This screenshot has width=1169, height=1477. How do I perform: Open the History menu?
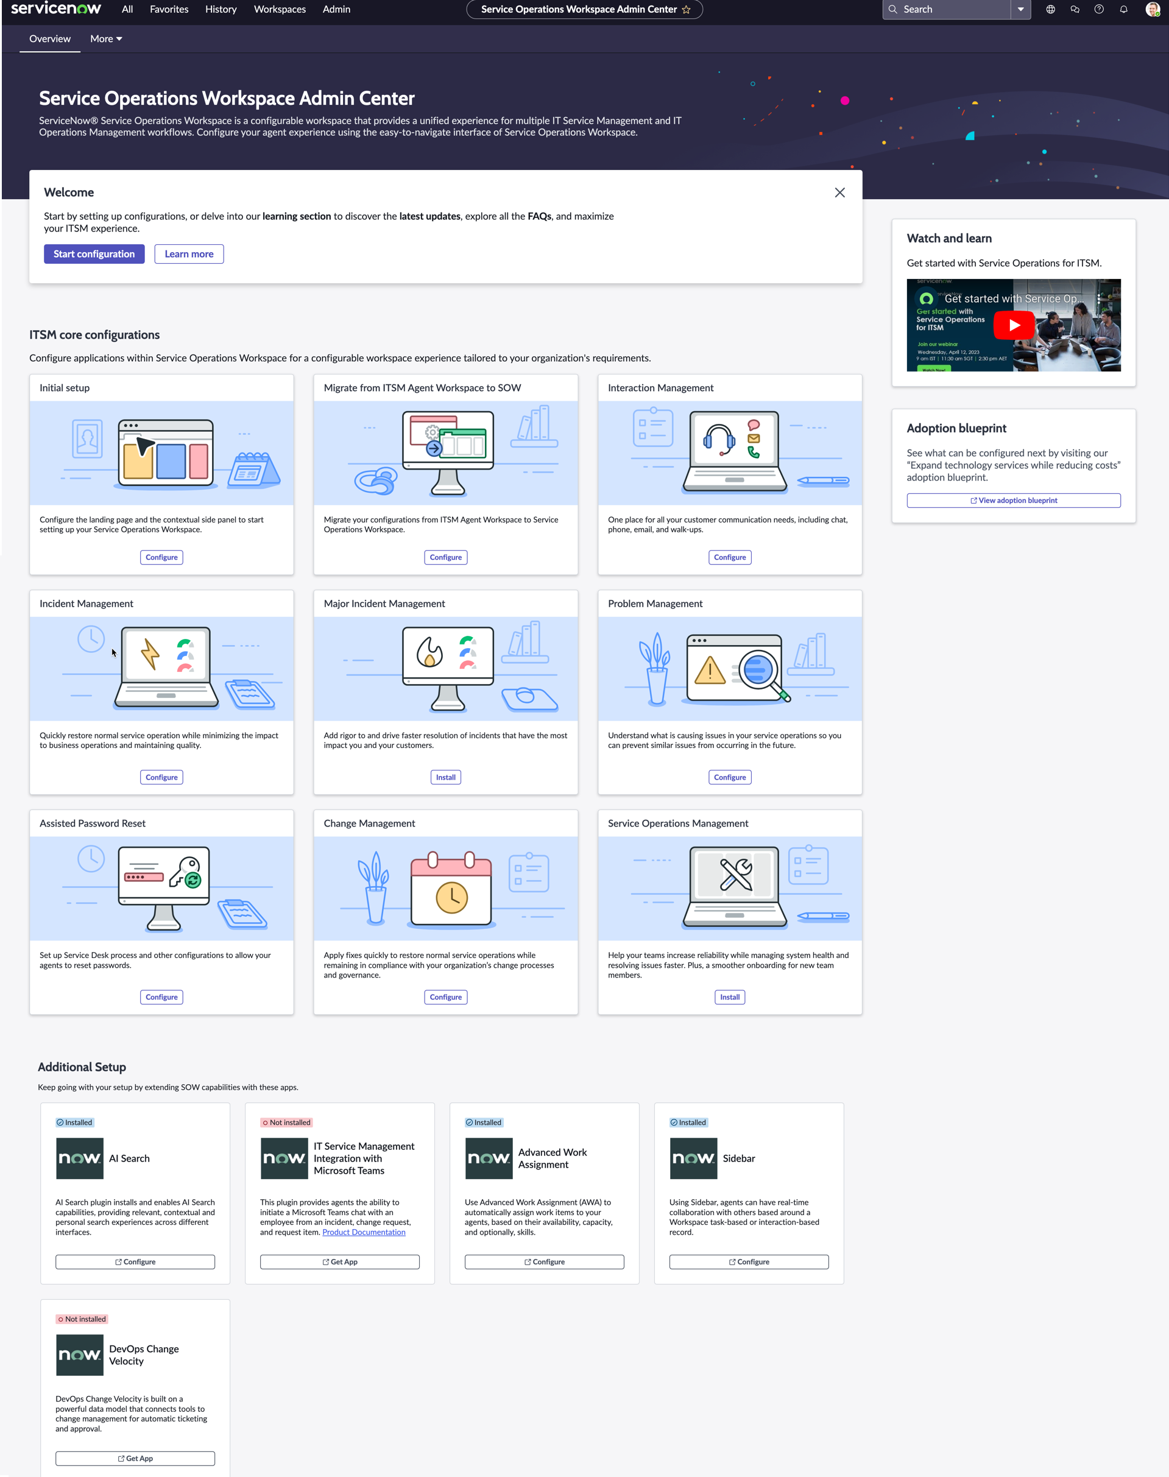(221, 10)
